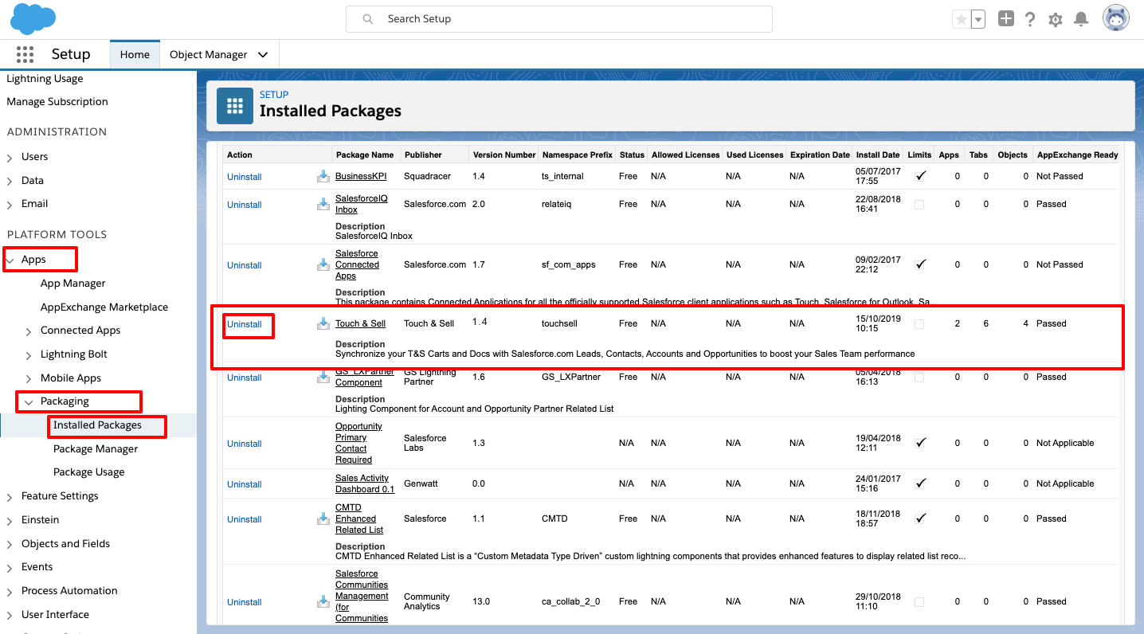Expand Connected Apps in the sidebar
This screenshot has width=1144, height=634.
click(29, 331)
